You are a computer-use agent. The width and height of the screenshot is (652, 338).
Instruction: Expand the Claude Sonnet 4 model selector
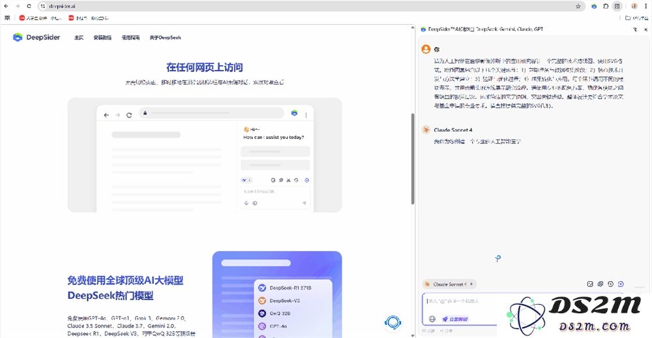450,284
